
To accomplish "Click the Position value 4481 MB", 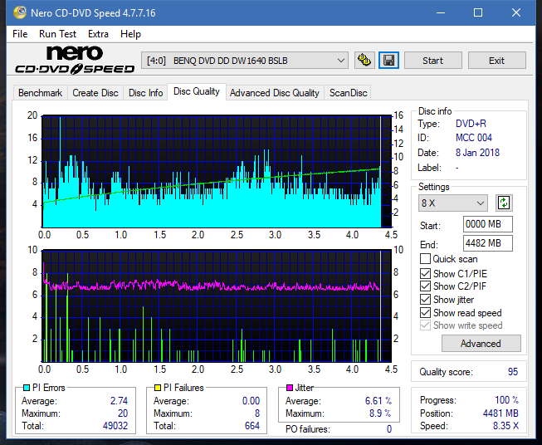I will (500, 413).
